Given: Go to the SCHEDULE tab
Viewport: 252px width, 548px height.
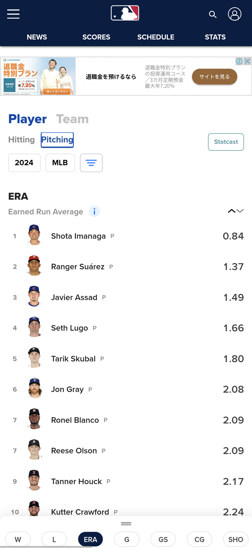Looking at the screenshot, I should (x=156, y=37).
